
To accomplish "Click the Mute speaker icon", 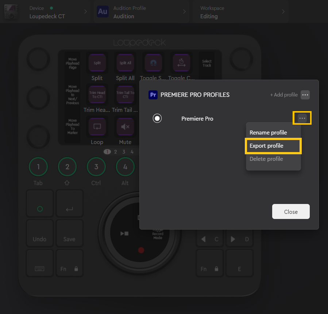I will click(x=125, y=126).
